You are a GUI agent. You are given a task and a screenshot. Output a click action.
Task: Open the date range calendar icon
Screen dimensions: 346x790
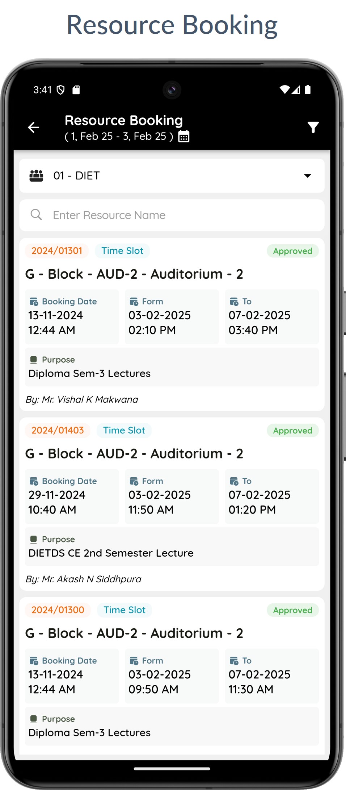[184, 137]
